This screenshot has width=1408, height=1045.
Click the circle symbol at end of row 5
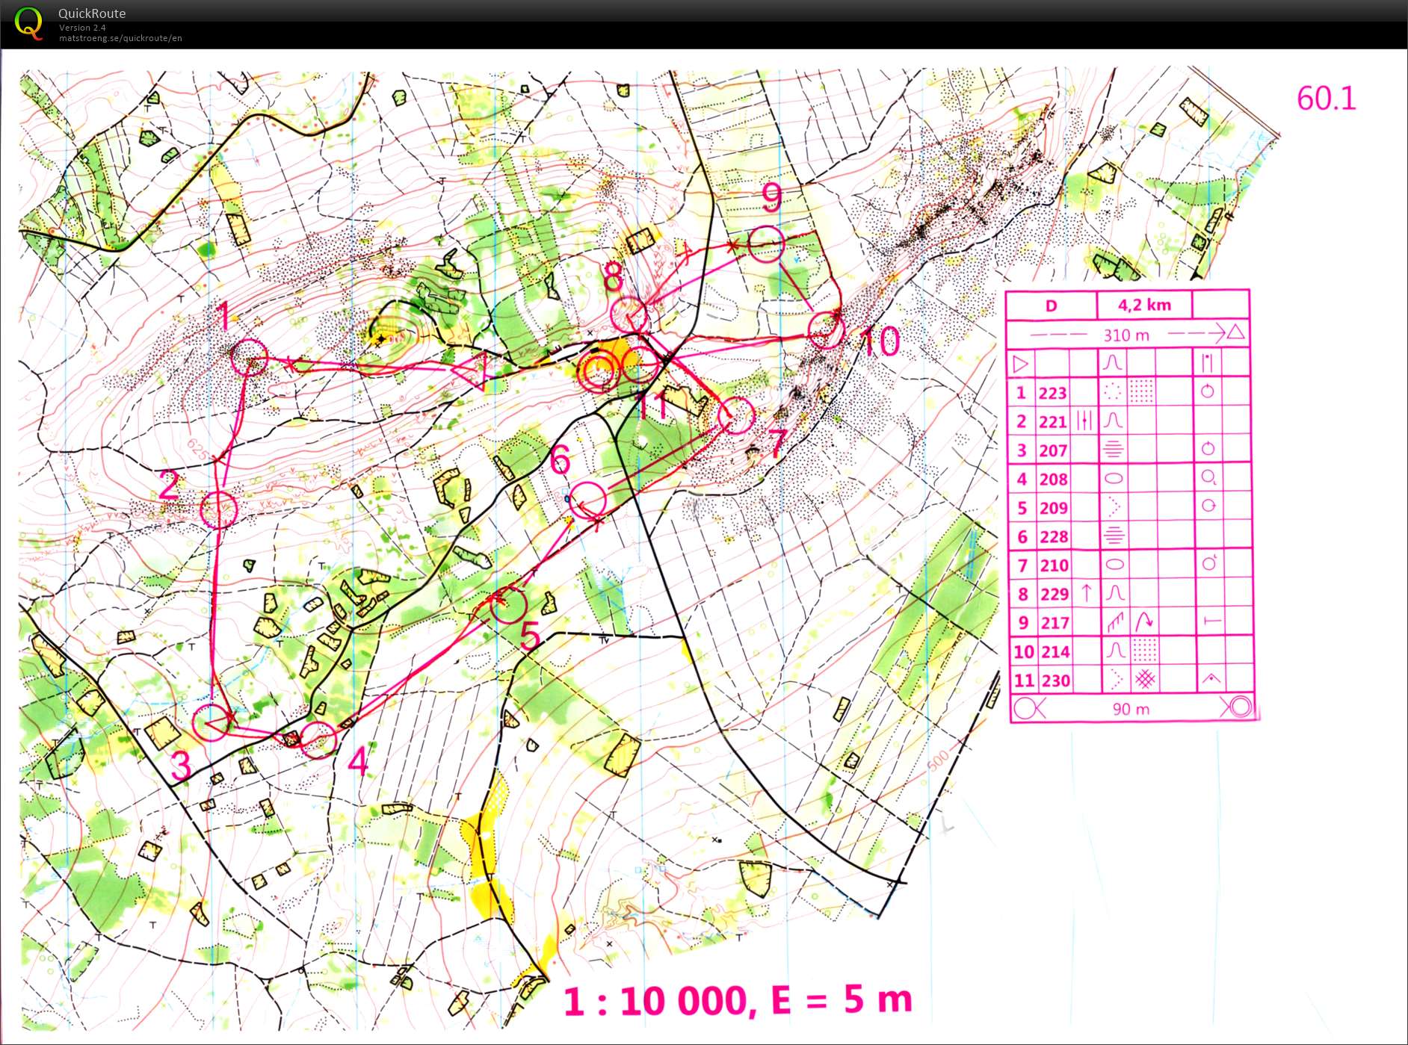(1208, 506)
